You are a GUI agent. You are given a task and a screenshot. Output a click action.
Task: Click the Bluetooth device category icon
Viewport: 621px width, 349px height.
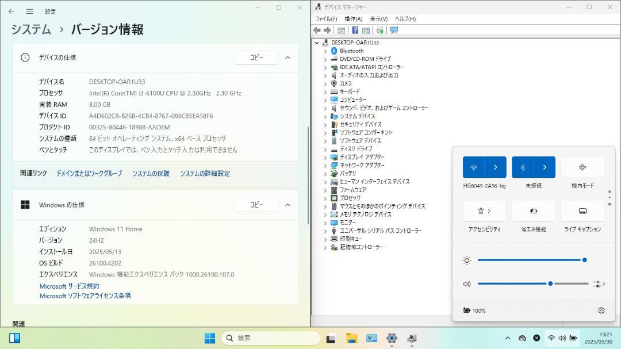point(334,51)
